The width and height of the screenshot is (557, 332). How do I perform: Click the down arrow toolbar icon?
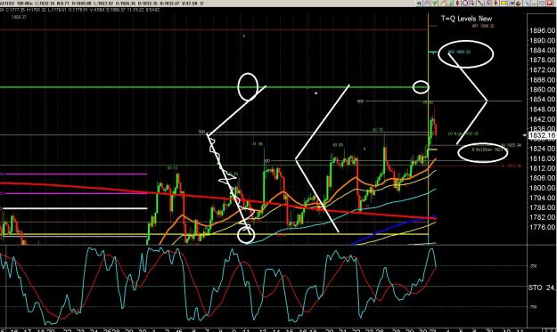pos(472,4)
